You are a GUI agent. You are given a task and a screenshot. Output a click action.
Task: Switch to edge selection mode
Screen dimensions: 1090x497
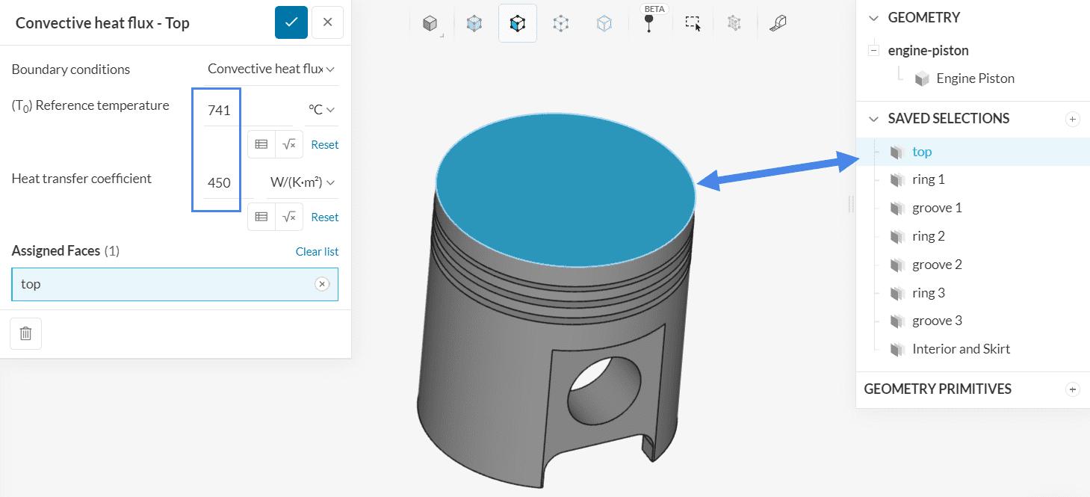point(560,24)
